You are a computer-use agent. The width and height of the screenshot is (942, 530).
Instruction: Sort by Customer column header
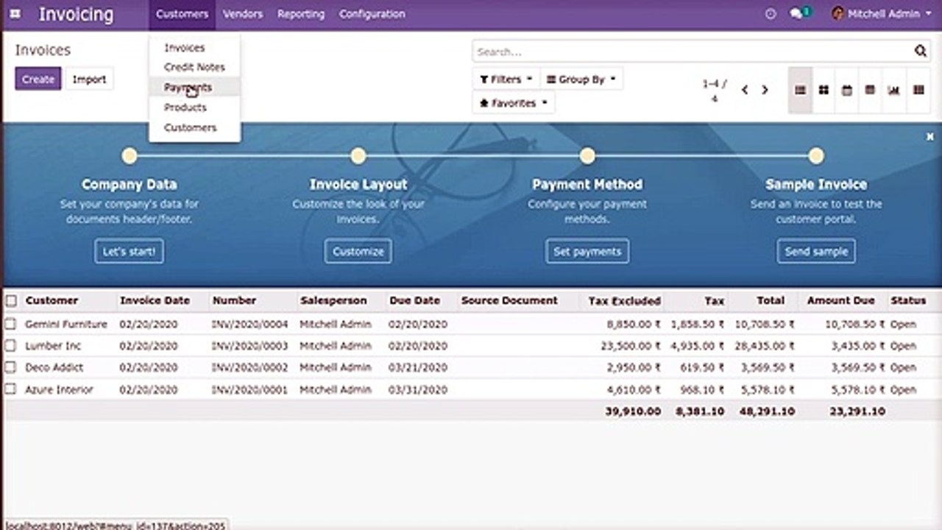coord(52,300)
